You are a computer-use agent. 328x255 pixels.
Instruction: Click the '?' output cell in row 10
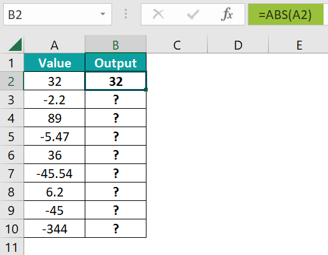click(x=116, y=229)
